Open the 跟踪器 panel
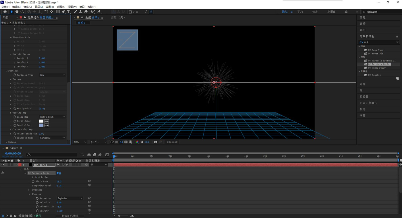The image size is (402, 218). click(364, 97)
